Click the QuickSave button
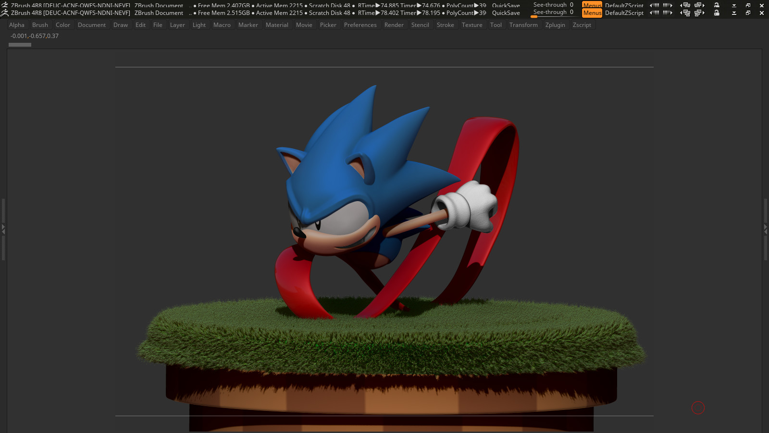The height and width of the screenshot is (433, 769). (506, 13)
